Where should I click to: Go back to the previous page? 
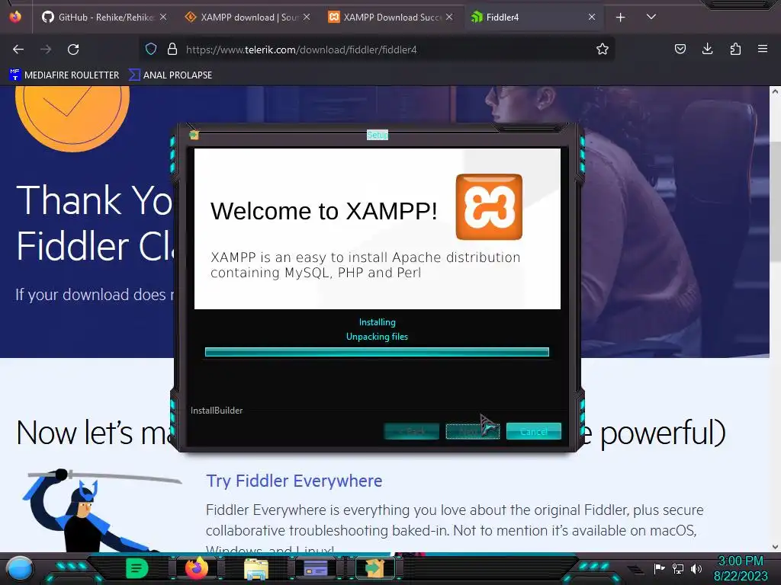(18, 50)
